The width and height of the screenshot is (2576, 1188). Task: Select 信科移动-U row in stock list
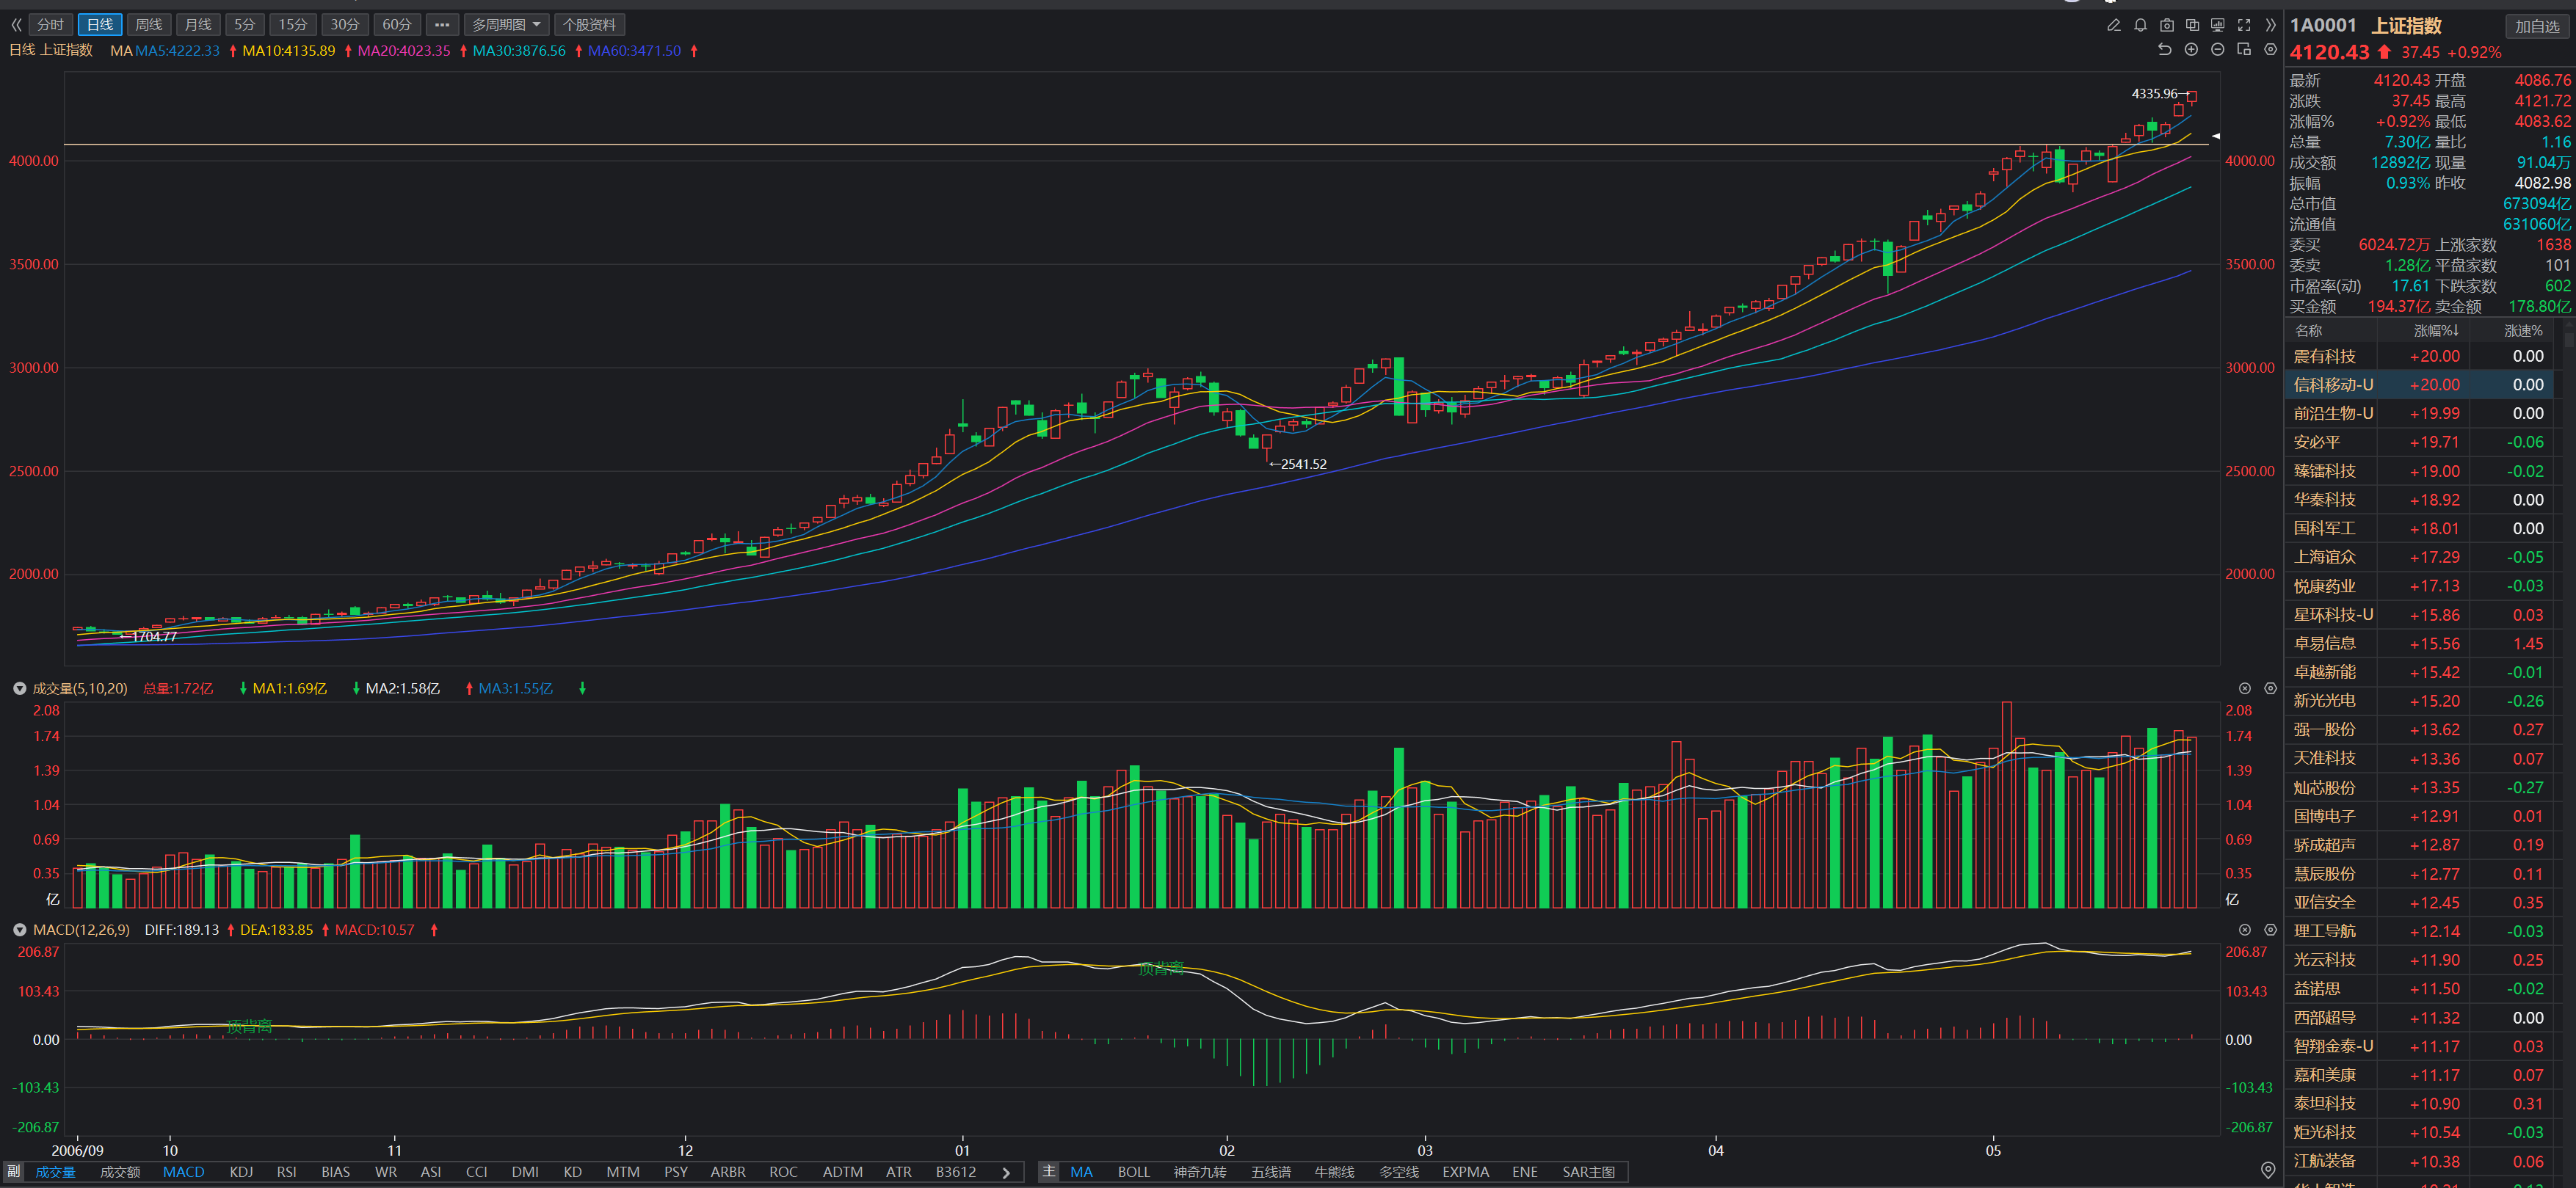(x=2332, y=385)
